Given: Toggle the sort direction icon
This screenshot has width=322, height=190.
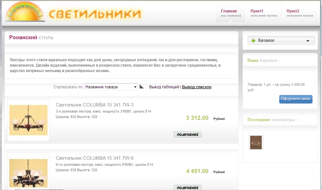Looking at the screenshot, I should pyautogui.click(x=141, y=87).
